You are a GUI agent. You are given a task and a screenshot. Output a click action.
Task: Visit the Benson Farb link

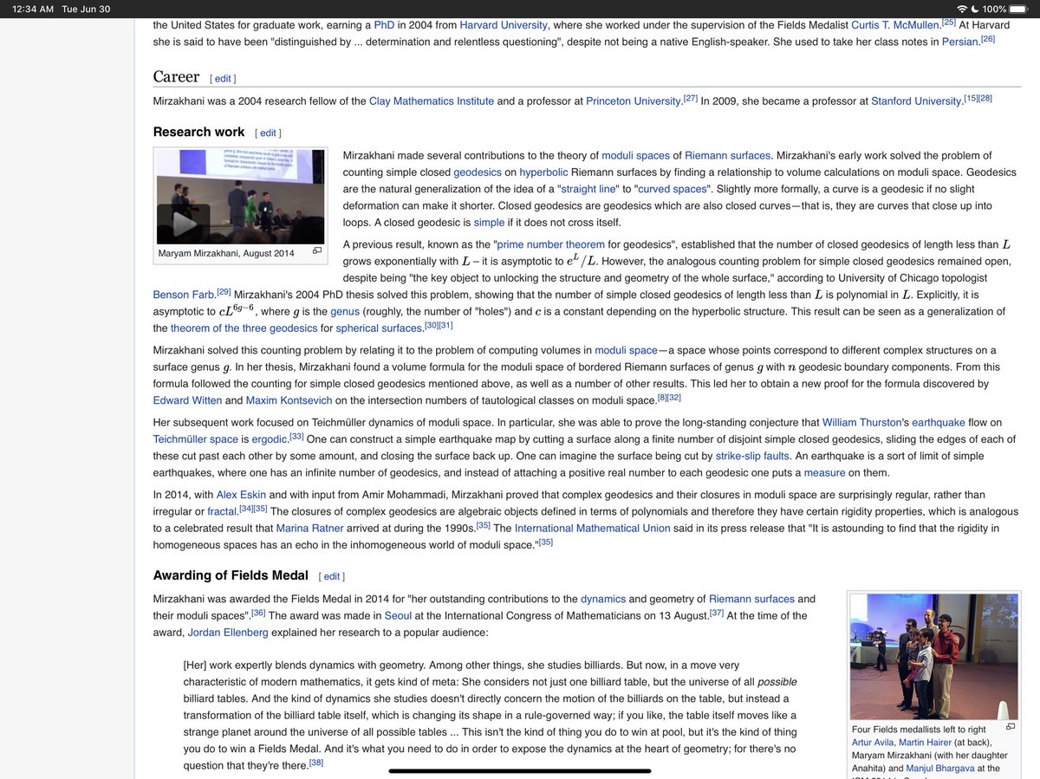(x=184, y=295)
